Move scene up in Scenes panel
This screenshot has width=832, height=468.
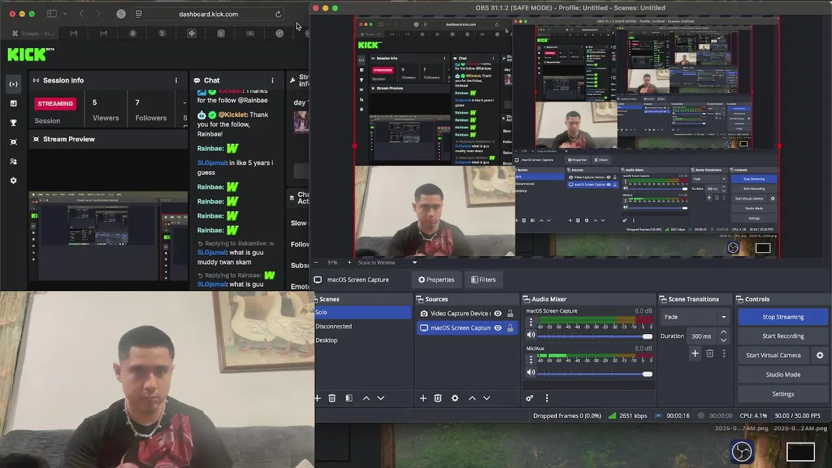(366, 398)
